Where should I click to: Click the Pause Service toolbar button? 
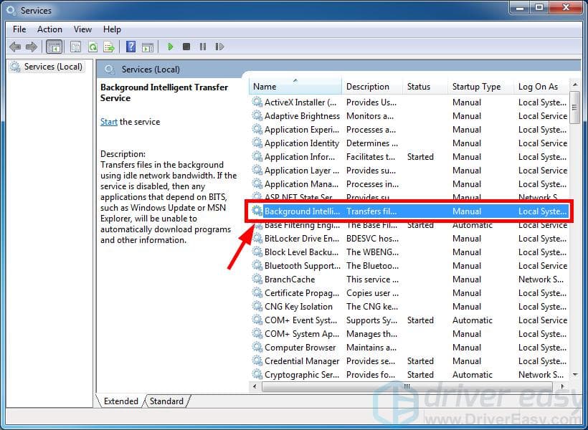203,47
